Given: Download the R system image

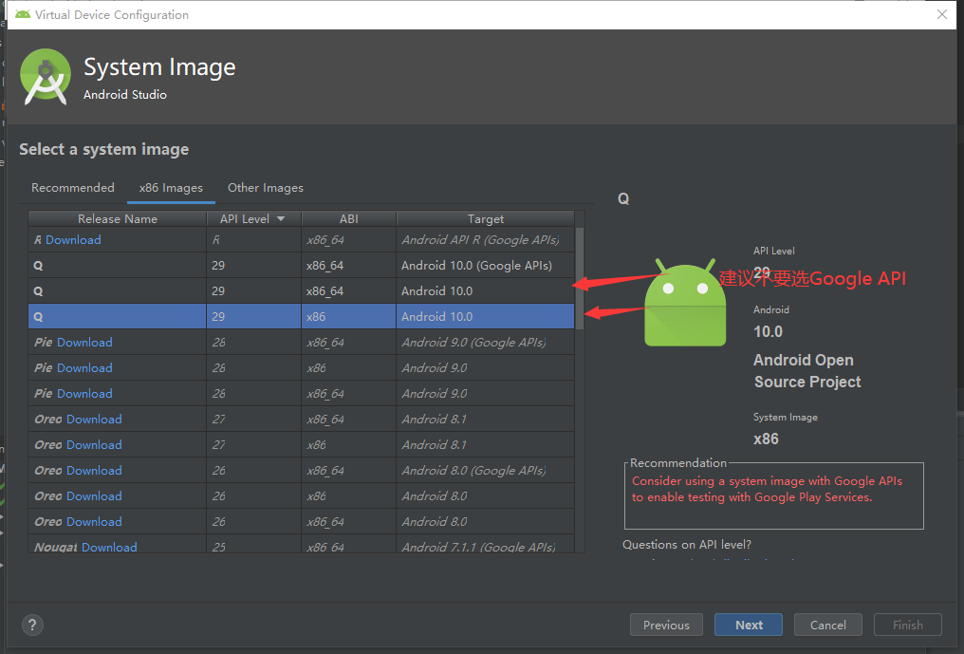Looking at the screenshot, I should [x=73, y=240].
